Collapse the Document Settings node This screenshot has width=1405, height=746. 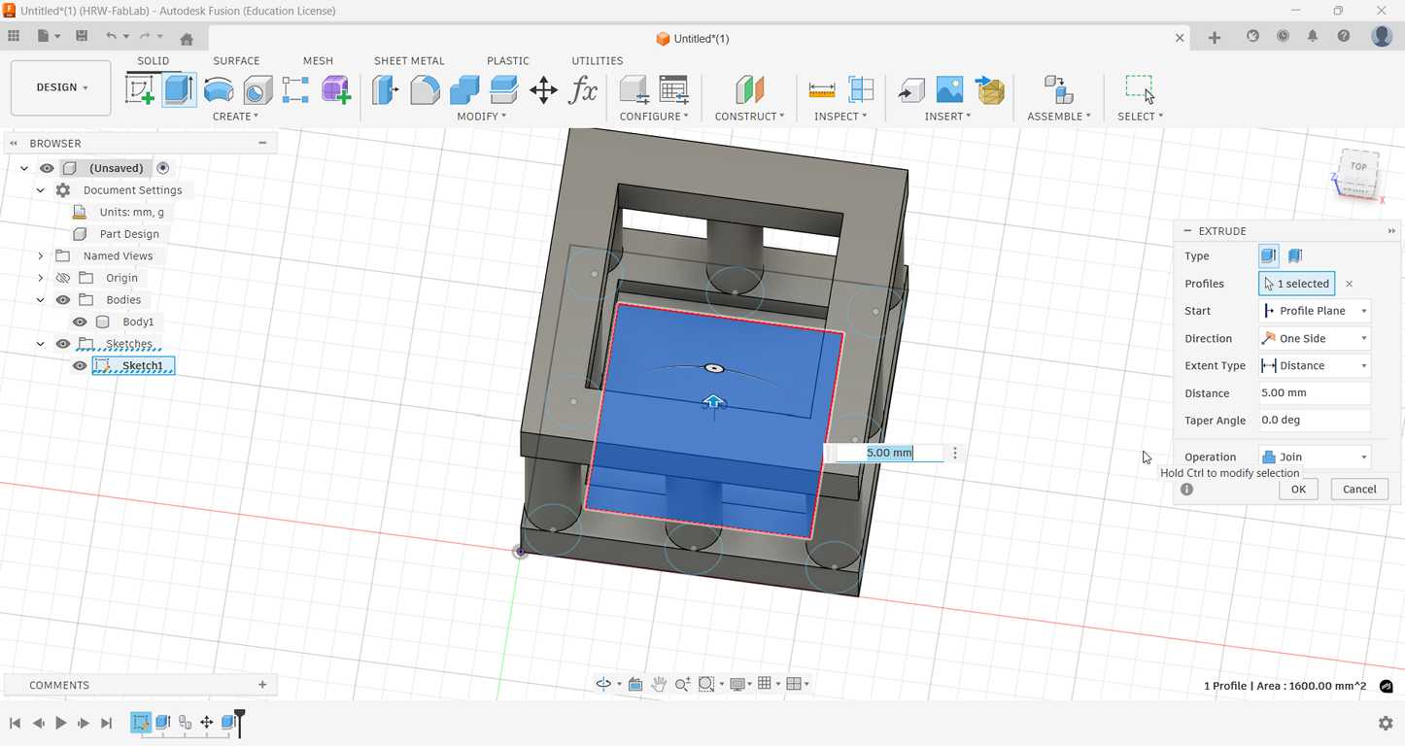[x=40, y=190]
